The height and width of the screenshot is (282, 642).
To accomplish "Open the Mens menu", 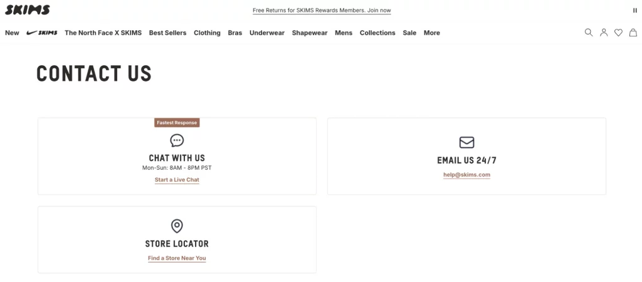I will click(344, 33).
